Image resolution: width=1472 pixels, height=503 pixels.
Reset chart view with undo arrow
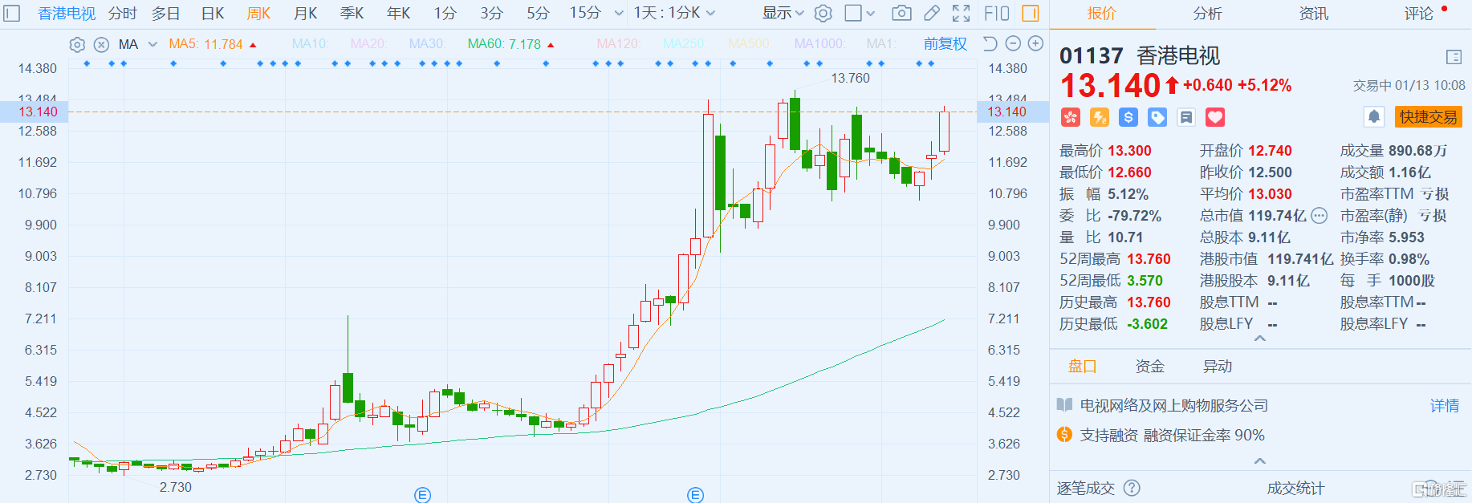[990, 44]
